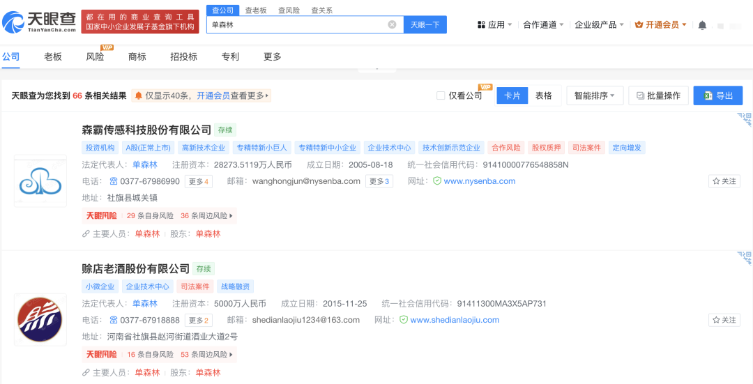This screenshot has height=384, width=753.
Task: Open 森霸传感科技 company logo
Action: pyautogui.click(x=40, y=181)
